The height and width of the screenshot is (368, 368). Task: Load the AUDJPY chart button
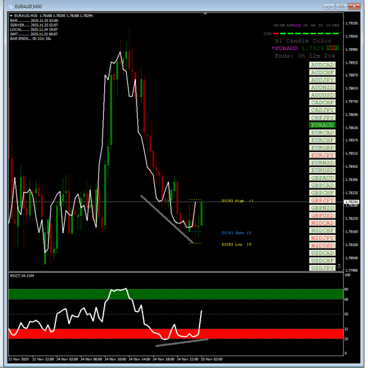point(322,80)
